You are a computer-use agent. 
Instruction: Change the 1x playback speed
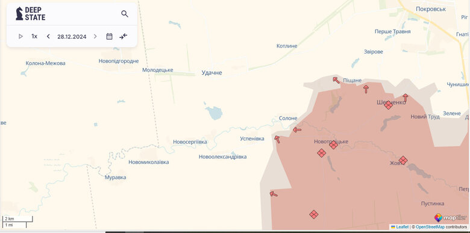click(34, 36)
